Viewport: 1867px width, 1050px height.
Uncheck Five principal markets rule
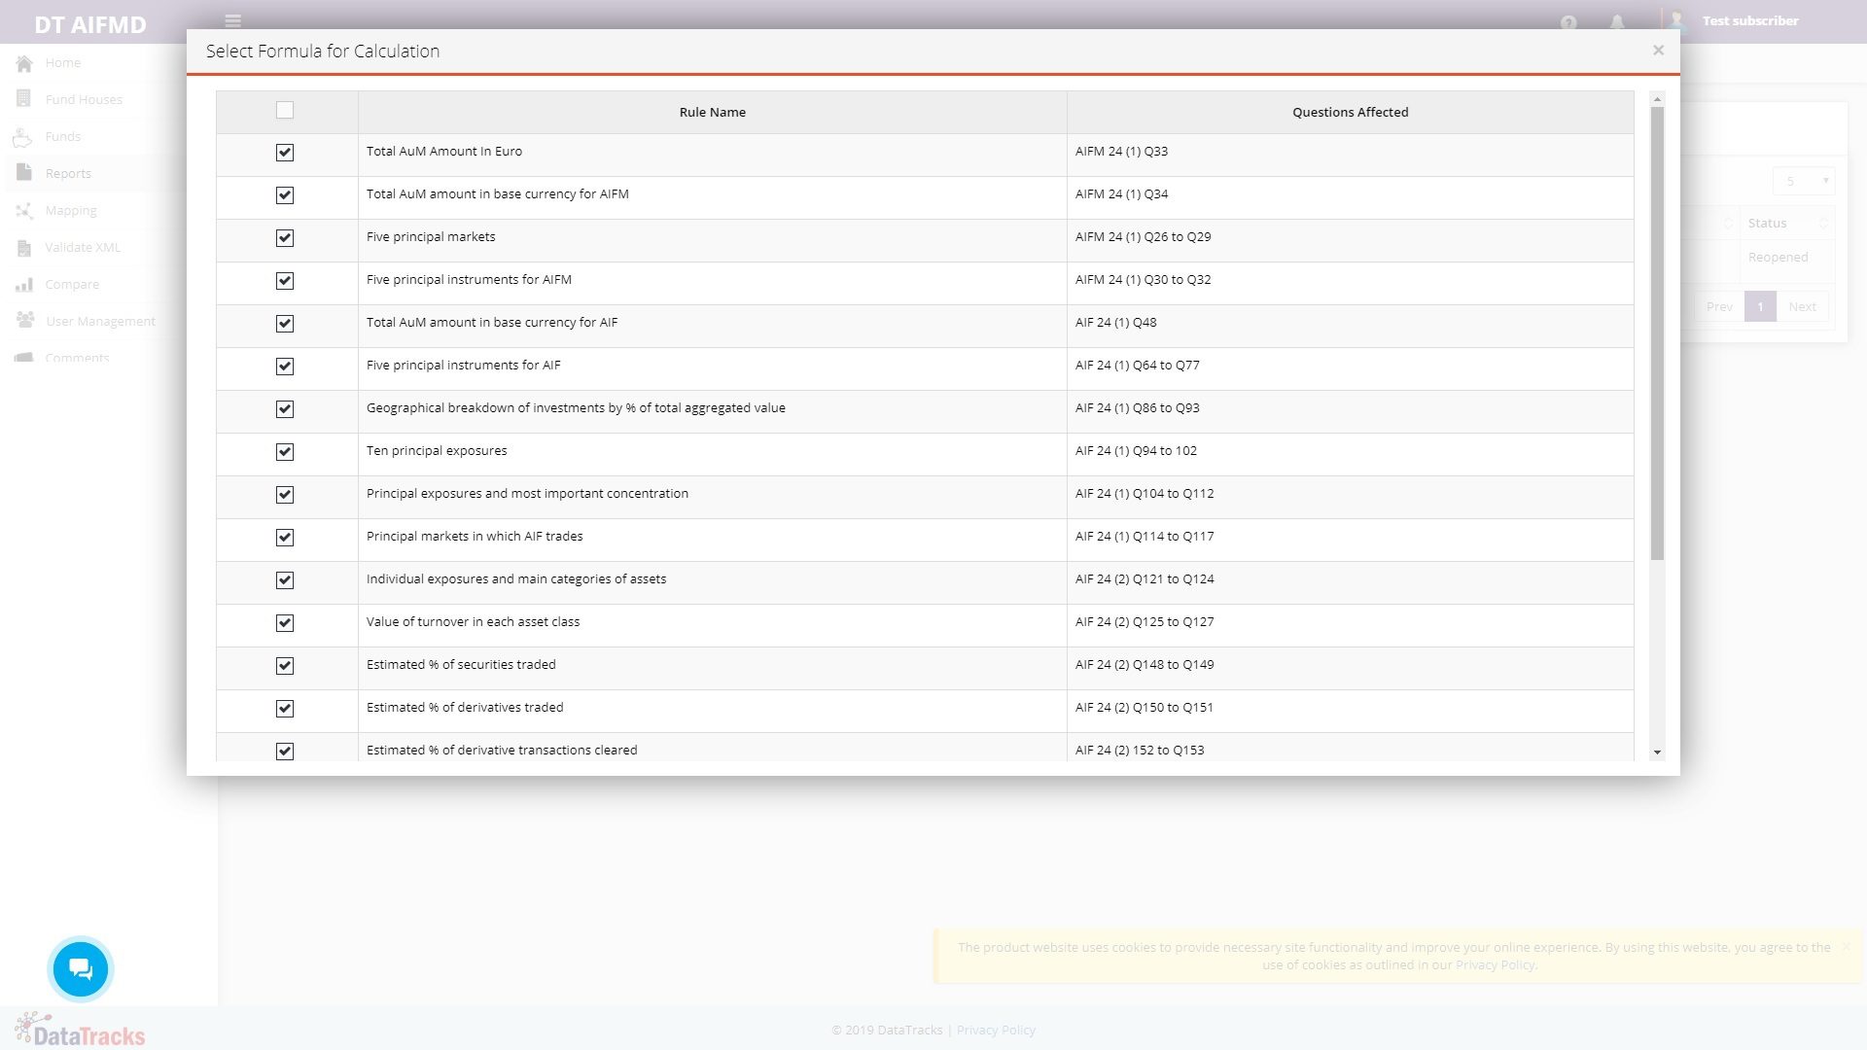[x=284, y=238]
